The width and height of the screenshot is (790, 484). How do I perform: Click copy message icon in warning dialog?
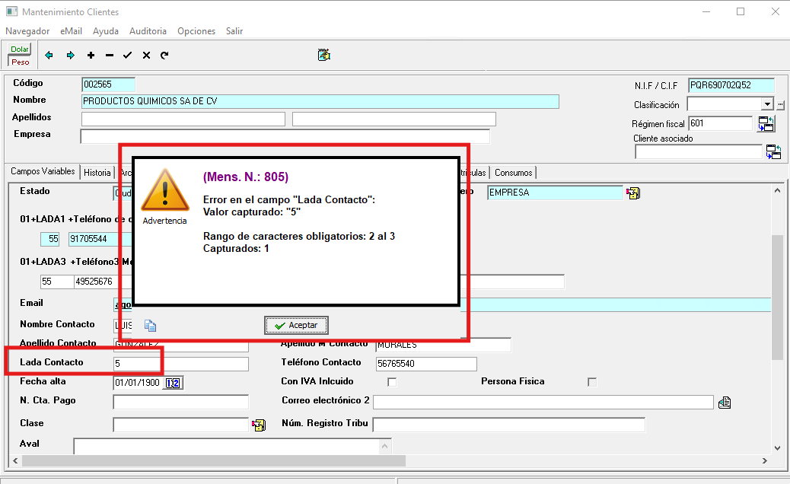click(151, 326)
